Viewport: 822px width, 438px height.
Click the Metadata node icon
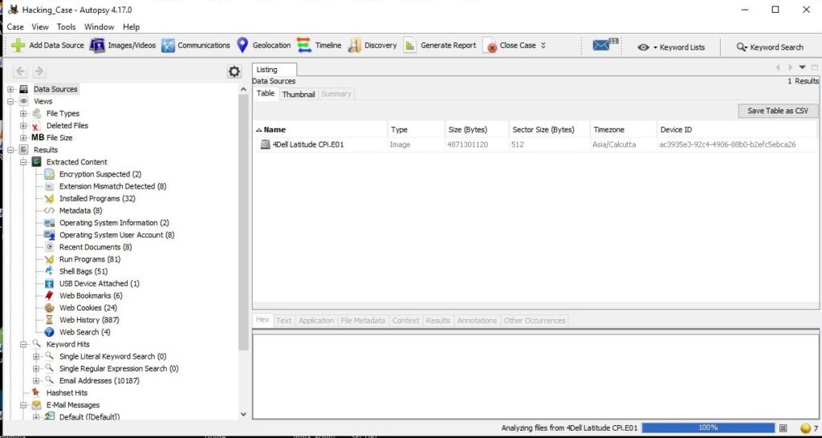49,211
